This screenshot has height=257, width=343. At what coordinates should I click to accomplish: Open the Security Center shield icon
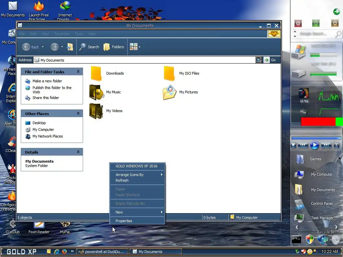310,239
